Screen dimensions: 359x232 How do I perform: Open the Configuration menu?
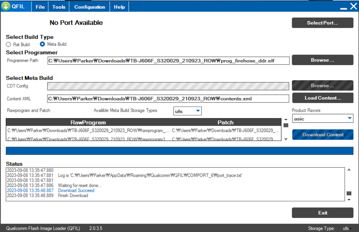[90, 7]
